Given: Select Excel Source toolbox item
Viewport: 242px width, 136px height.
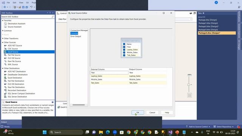Looking at the screenshot, I should click(29, 52).
